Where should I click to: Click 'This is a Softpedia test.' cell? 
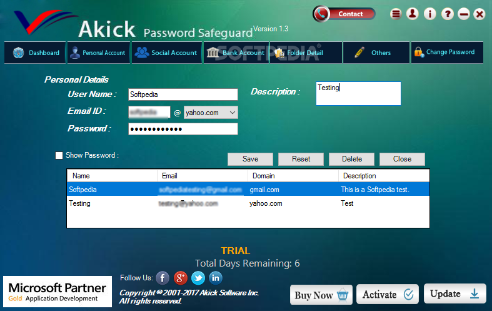pos(375,190)
